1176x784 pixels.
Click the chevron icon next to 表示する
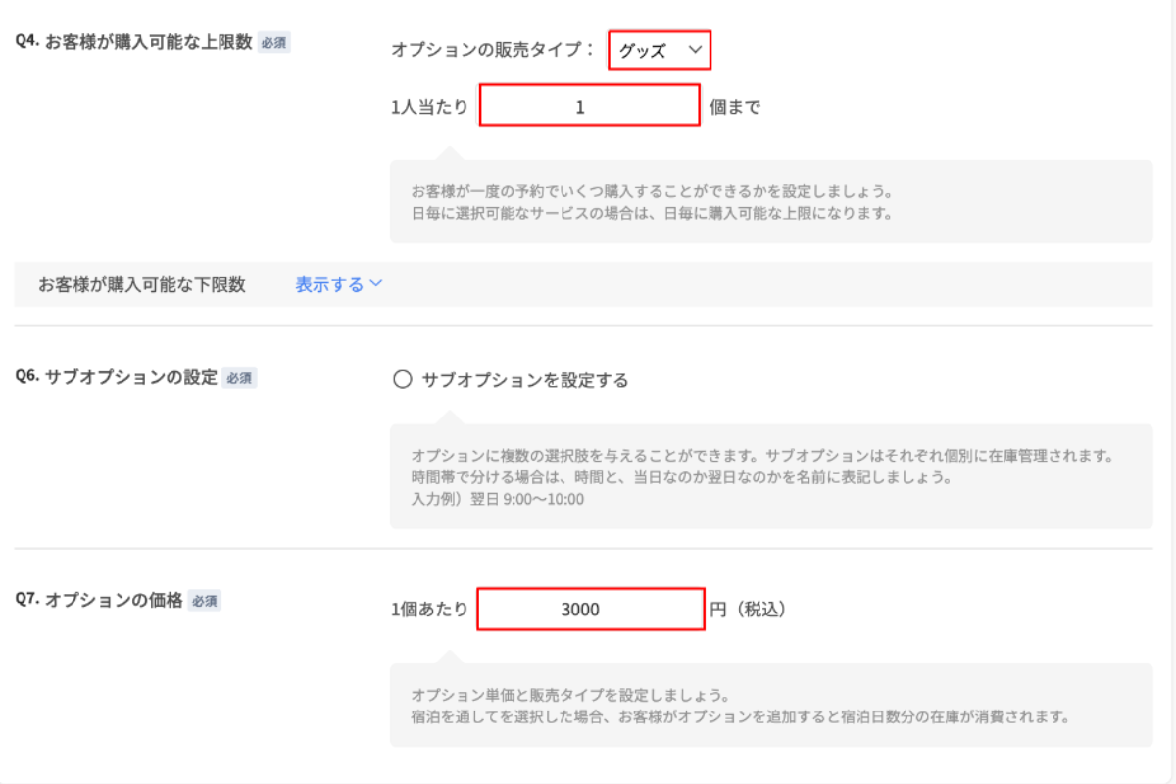pos(375,285)
